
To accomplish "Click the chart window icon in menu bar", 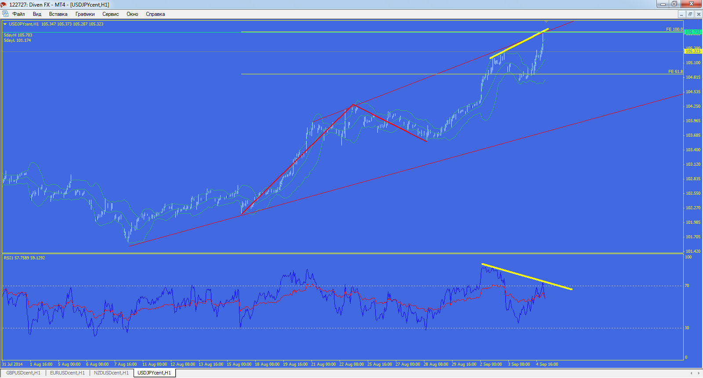I will click(5, 14).
